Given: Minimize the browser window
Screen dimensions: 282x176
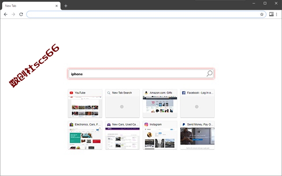Looking at the screenshot, I should coord(254,3).
